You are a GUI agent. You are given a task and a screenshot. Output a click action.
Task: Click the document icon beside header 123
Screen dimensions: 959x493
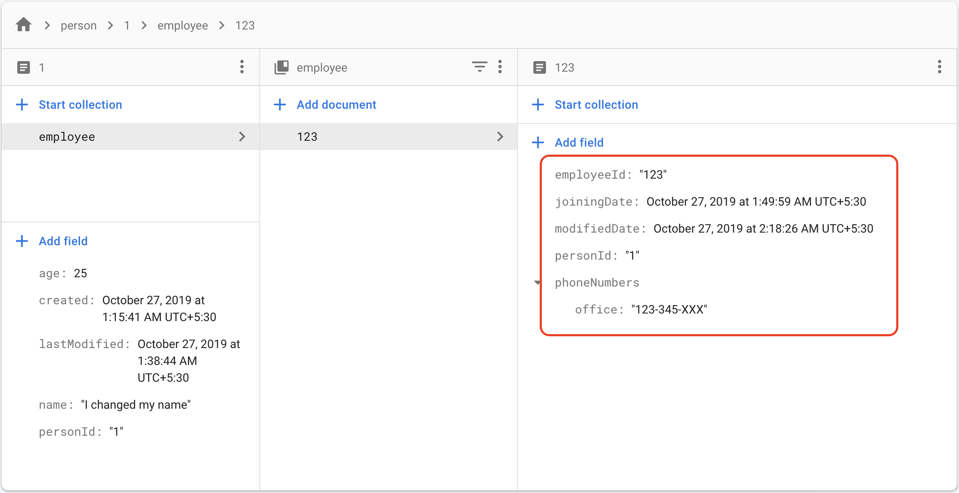[x=539, y=67]
